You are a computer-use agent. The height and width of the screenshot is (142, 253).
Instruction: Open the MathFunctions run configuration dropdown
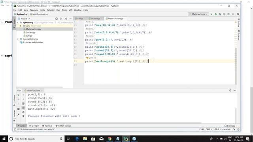(198, 14)
